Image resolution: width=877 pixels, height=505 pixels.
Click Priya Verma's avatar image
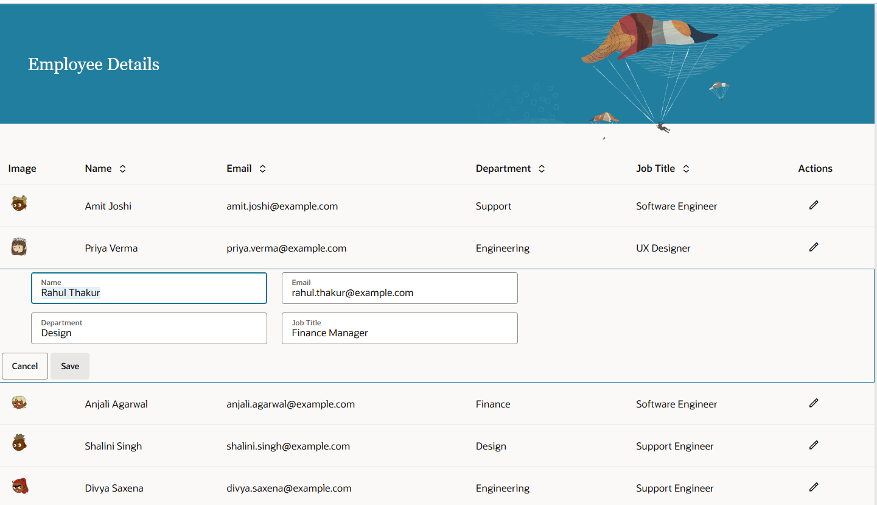pos(19,247)
